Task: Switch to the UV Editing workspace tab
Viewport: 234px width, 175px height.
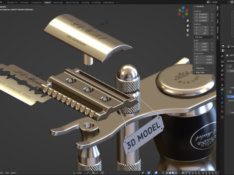Action: (x=96, y=2)
